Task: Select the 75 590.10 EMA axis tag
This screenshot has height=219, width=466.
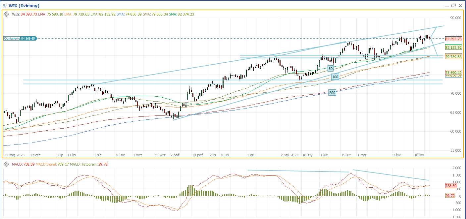Action: point(453,72)
